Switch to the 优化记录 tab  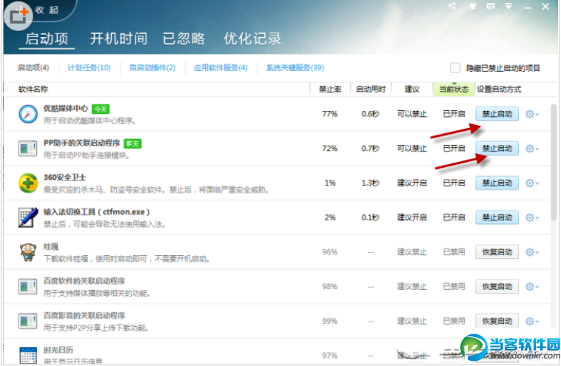click(x=252, y=38)
